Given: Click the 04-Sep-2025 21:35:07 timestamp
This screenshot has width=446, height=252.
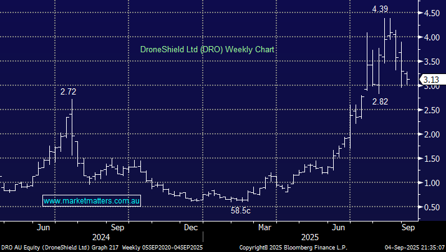Looking at the screenshot, I should click(x=414, y=248).
